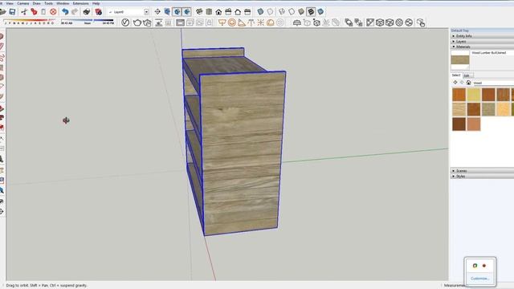Click the red Erase circle icon
514x289 pixels.
point(53,12)
